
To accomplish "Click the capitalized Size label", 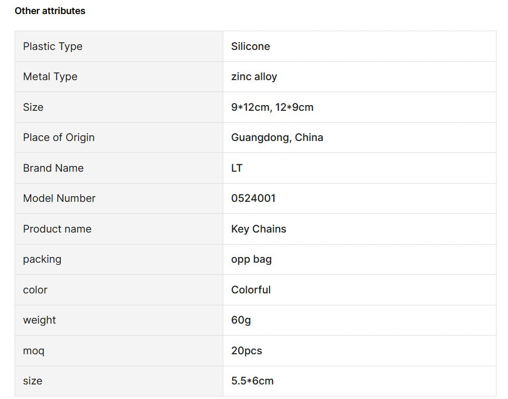I will [33, 107].
